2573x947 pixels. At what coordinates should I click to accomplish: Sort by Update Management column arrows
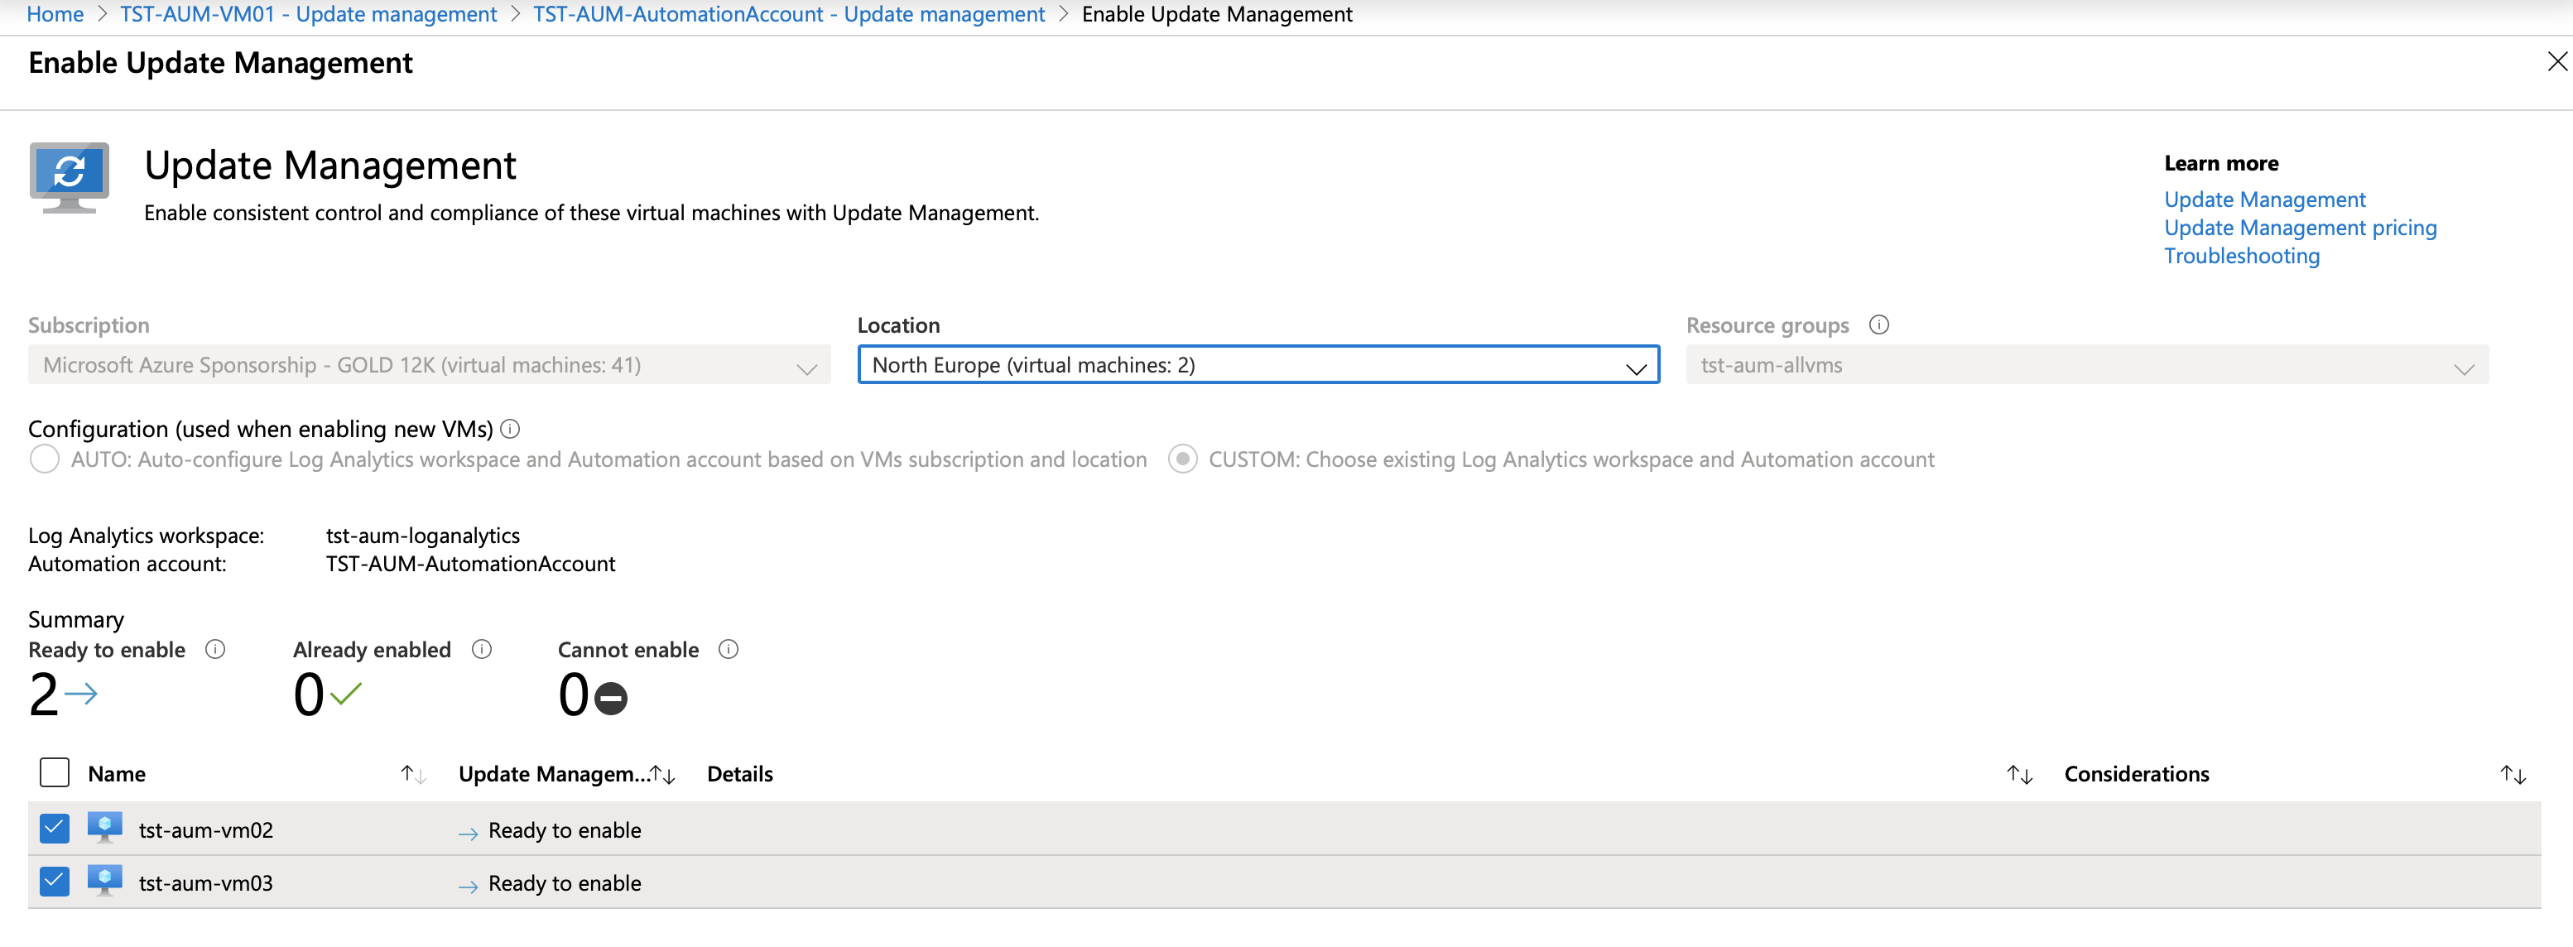pyautogui.click(x=662, y=774)
